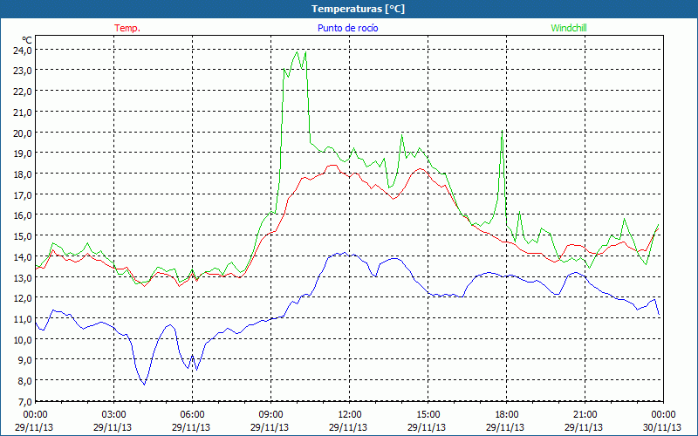Click the '10,0' y-axis value
698x436 pixels.
22,339
